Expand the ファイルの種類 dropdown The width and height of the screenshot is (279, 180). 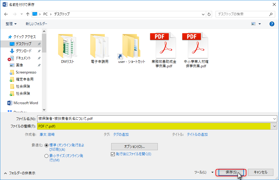point(275,126)
